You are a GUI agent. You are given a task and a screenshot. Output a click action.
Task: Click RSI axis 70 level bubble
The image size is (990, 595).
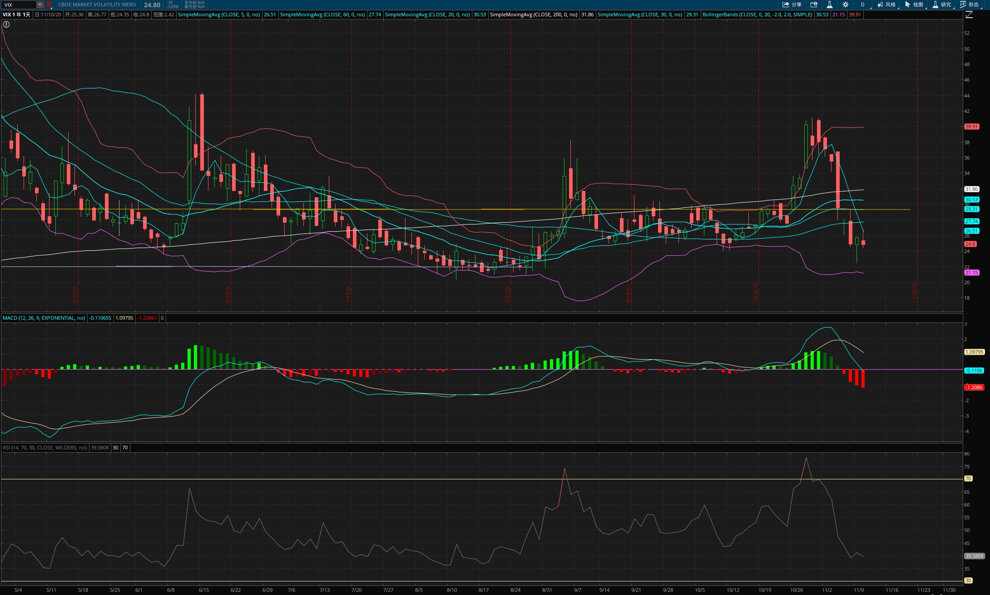coord(968,478)
